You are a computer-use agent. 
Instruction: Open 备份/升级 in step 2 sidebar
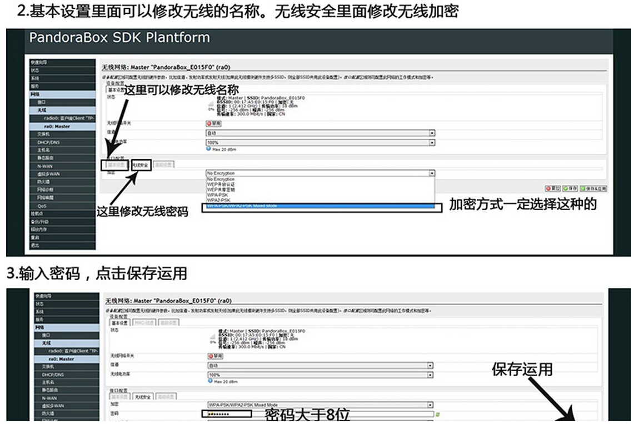(62, 222)
